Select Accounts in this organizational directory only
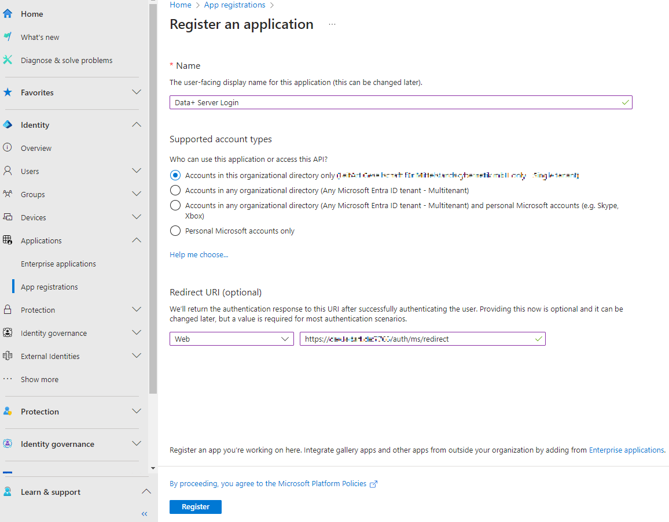Image resolution: width=669 pixels, height=522 pixels. click(175, 175)
